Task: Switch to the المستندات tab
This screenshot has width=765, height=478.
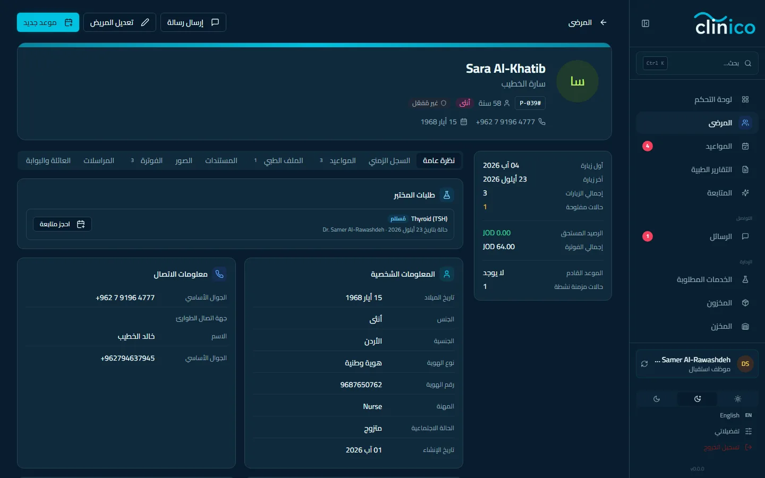Action: pos(221,160)
